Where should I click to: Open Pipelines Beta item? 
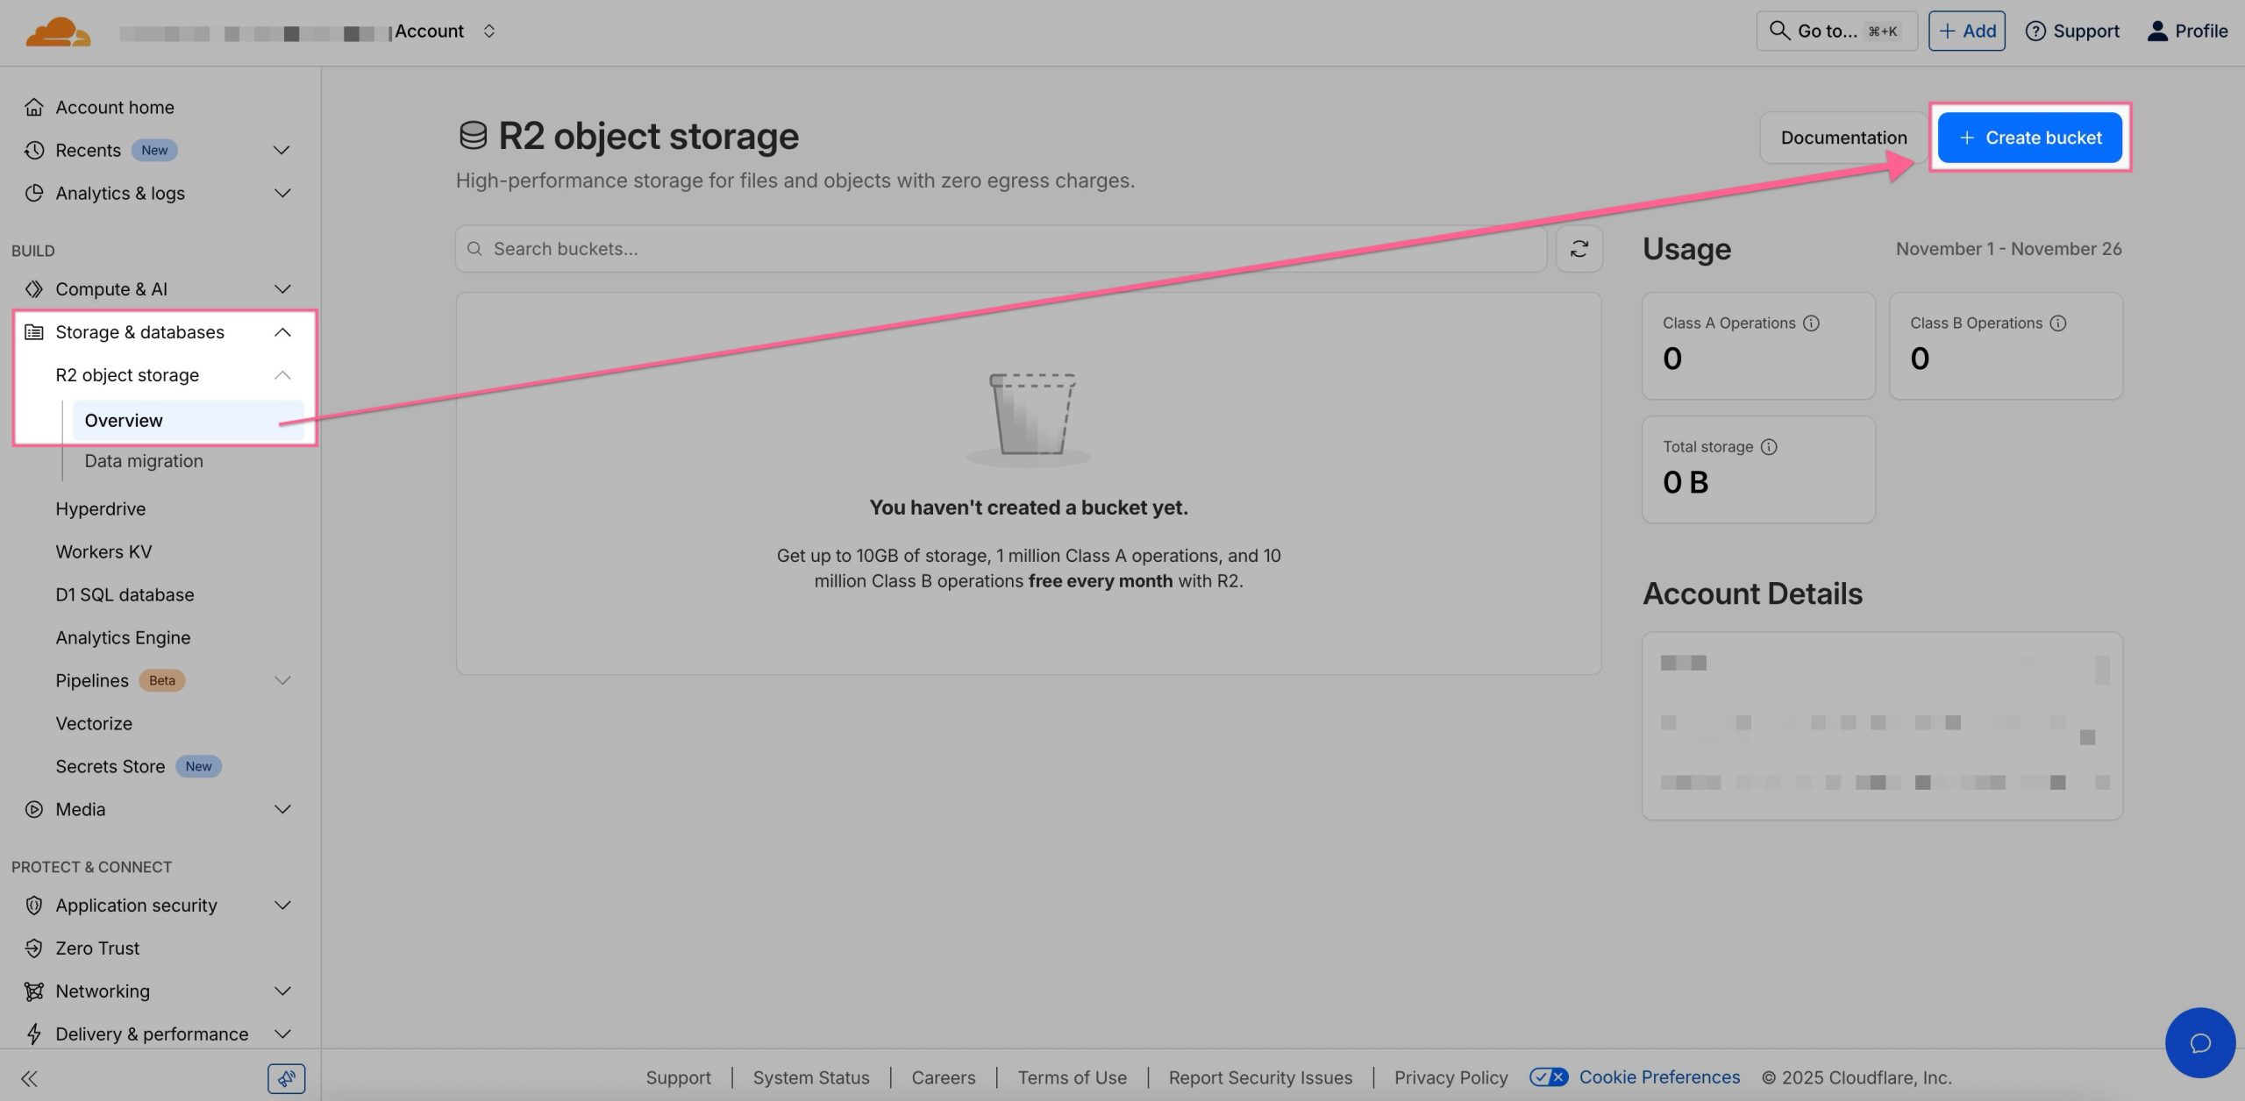120,680
